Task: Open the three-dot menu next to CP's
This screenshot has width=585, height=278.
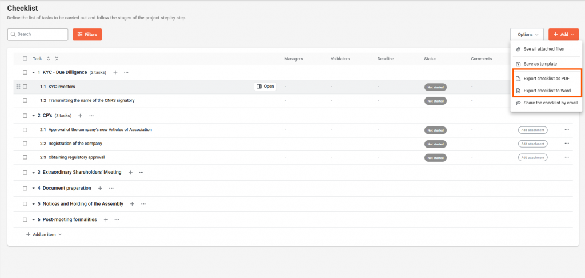Action: pos(91,116)
